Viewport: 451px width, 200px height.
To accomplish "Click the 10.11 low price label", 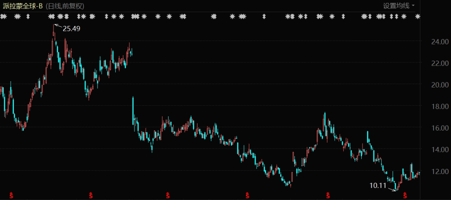I will point(378,186).
